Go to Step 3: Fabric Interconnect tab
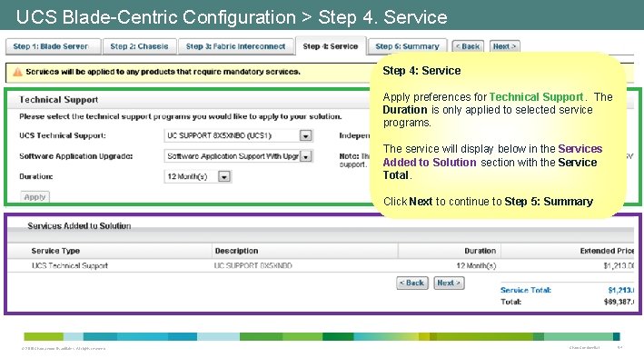 click(236, 46)
